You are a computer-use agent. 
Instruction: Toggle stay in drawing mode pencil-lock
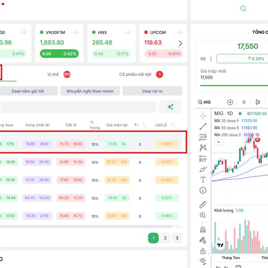click(x=203, y=240)
